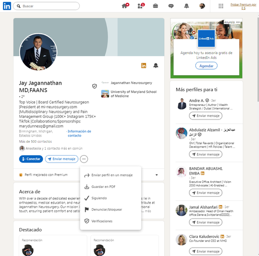Click the Anuncio label on the ad
Image resolution: width=259 pixels, height=256 pixels.
[x=229, y=22]
